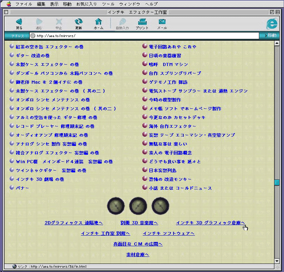Screen dimensions: 284x272
Task: Click the Apple menu icon
Action: tap(8, 4)
